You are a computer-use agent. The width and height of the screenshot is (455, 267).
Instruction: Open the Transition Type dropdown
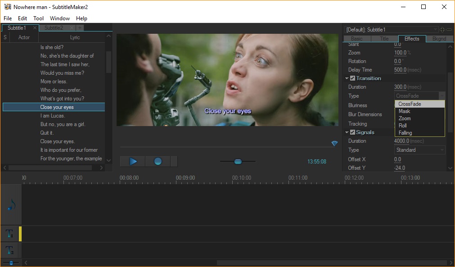pyautogui.click(x=419, y=96)
